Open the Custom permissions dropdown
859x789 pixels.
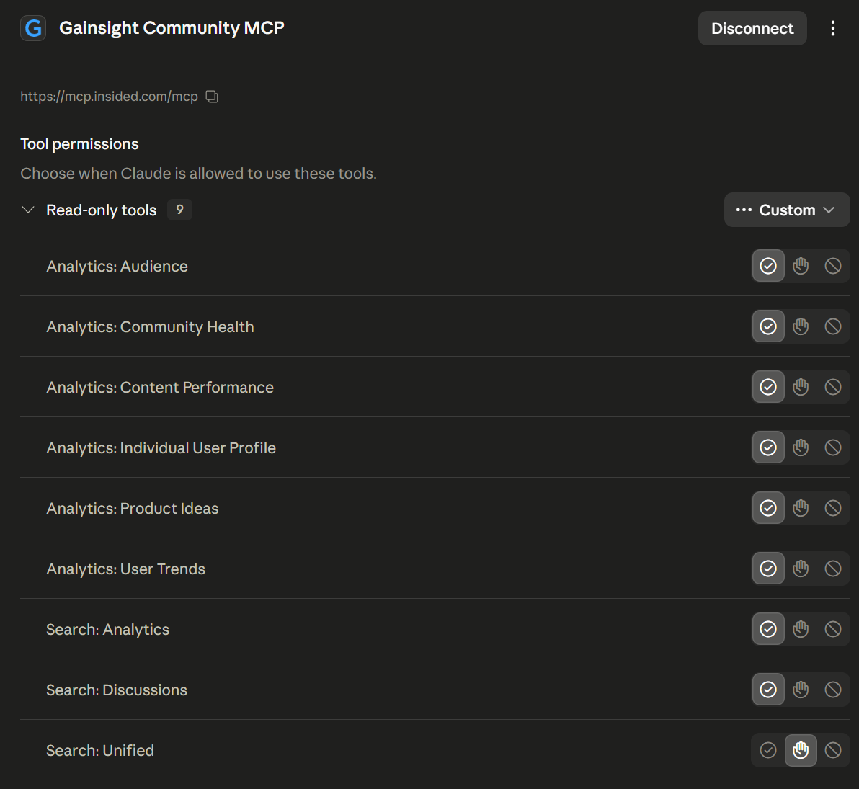coord(787,210)
